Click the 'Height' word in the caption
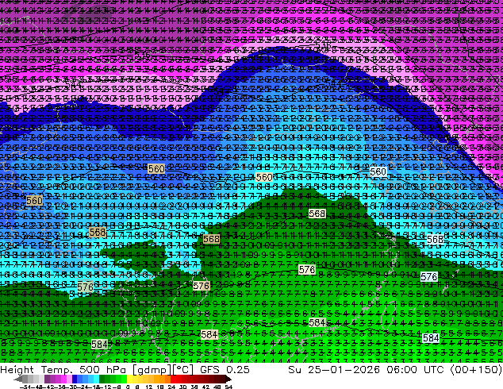 coord(17,370)
